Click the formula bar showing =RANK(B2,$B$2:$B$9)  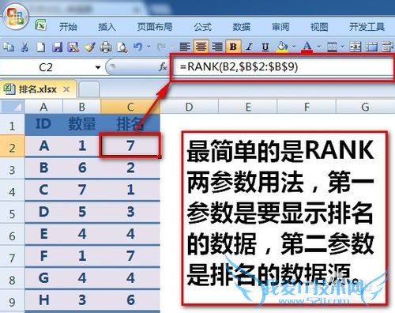pos(283,67)
